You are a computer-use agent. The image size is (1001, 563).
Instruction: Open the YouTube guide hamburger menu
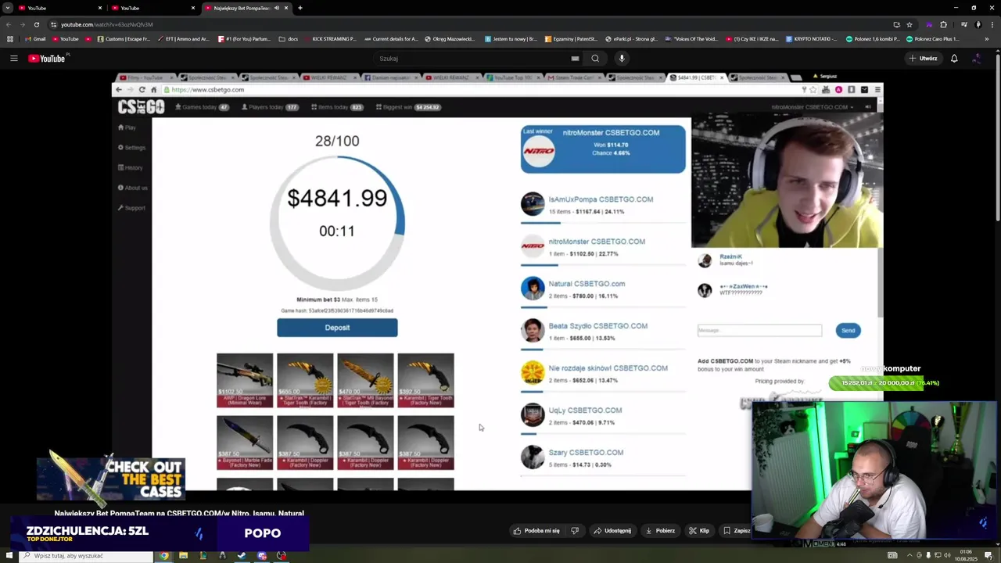pos(13,58)
